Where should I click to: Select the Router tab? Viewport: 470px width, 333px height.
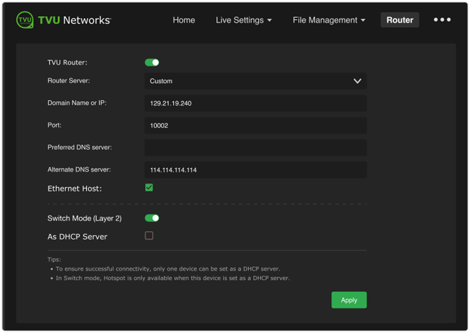point(400,20)
